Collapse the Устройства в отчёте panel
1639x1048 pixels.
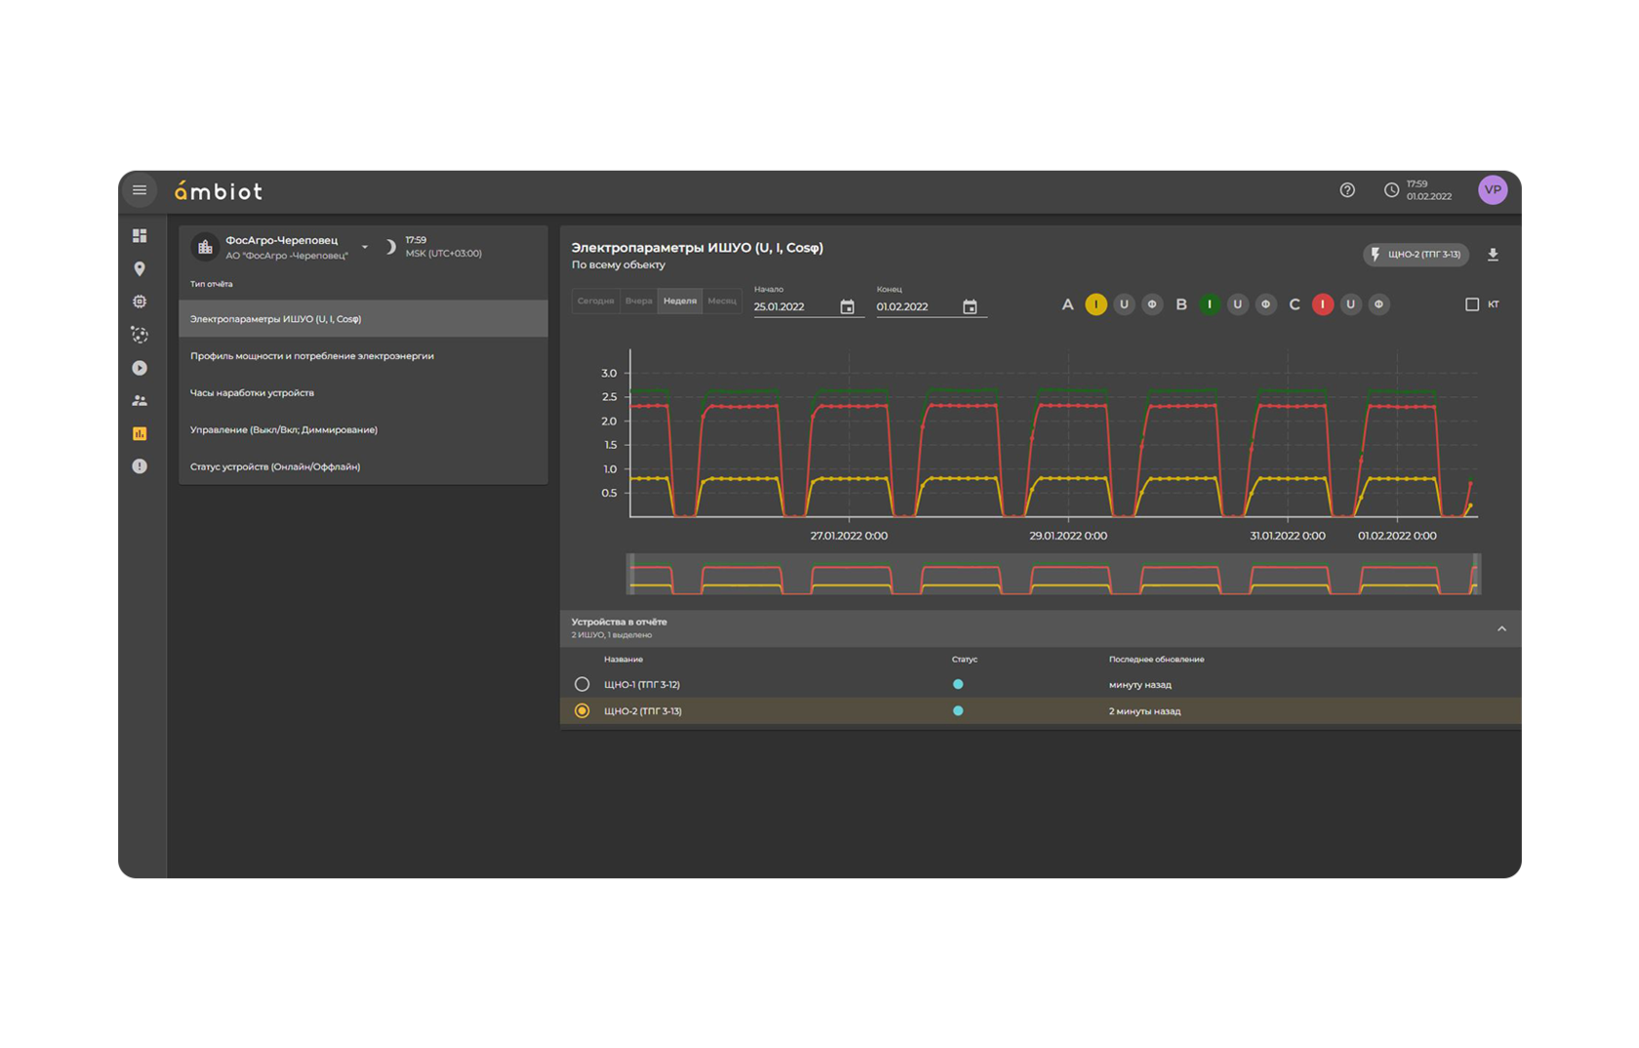tap(1501, 628)
